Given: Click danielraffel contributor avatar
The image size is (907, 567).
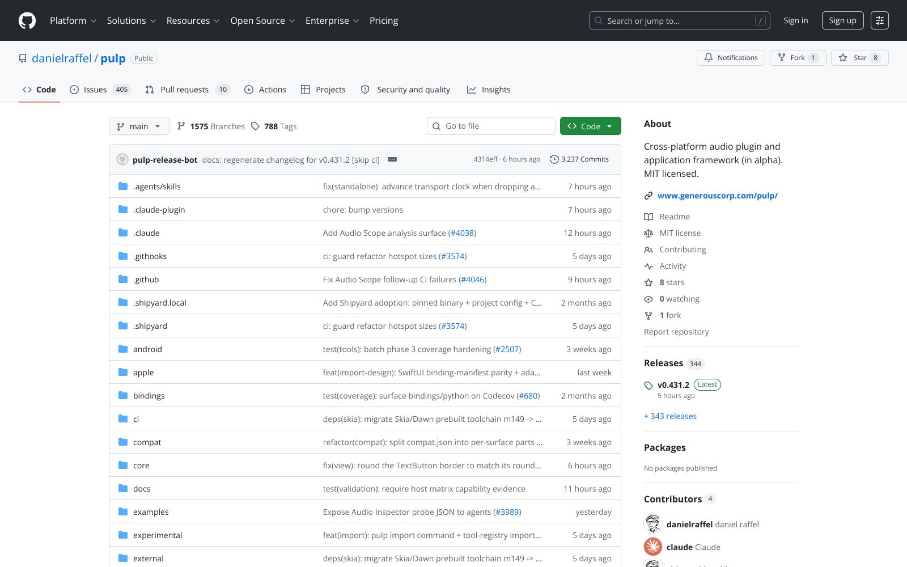Looking at the screenshot, I should [653, 524].
